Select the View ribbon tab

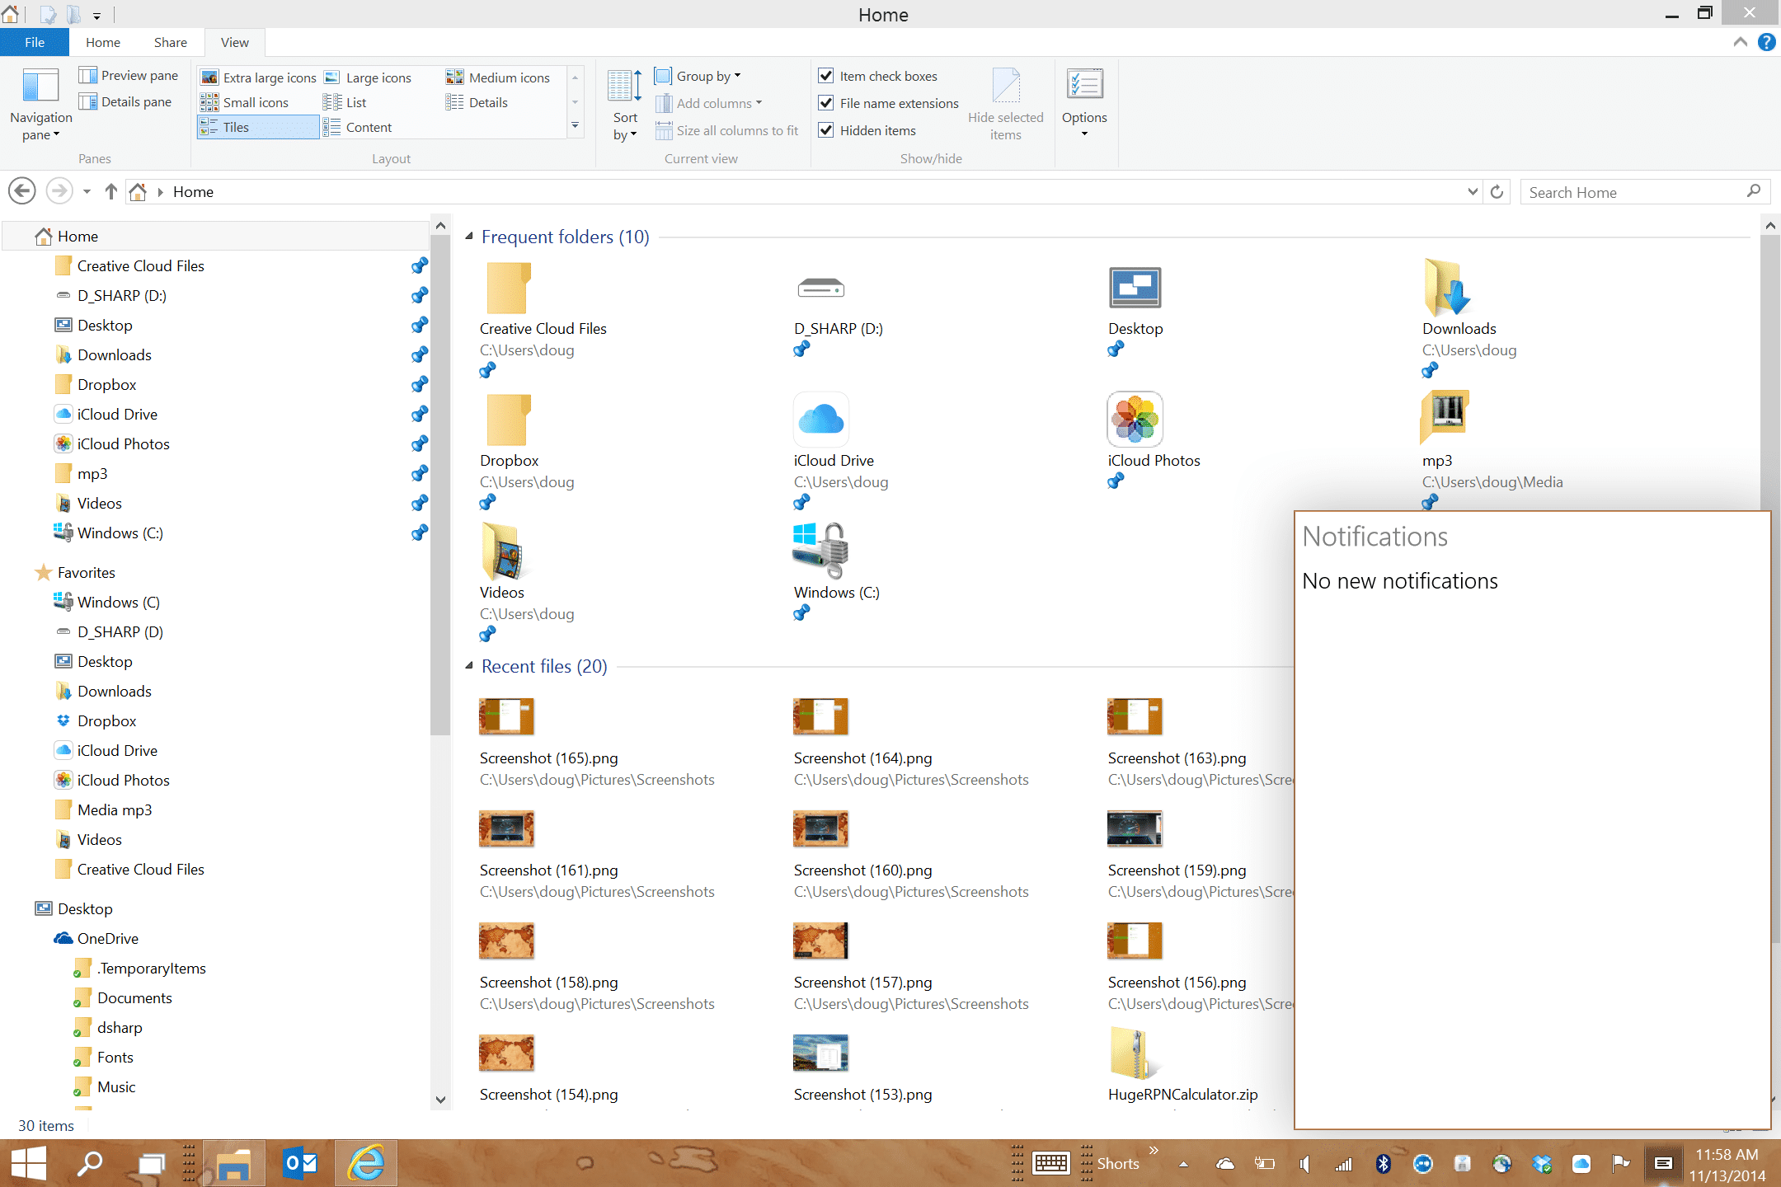coord(235,42)
